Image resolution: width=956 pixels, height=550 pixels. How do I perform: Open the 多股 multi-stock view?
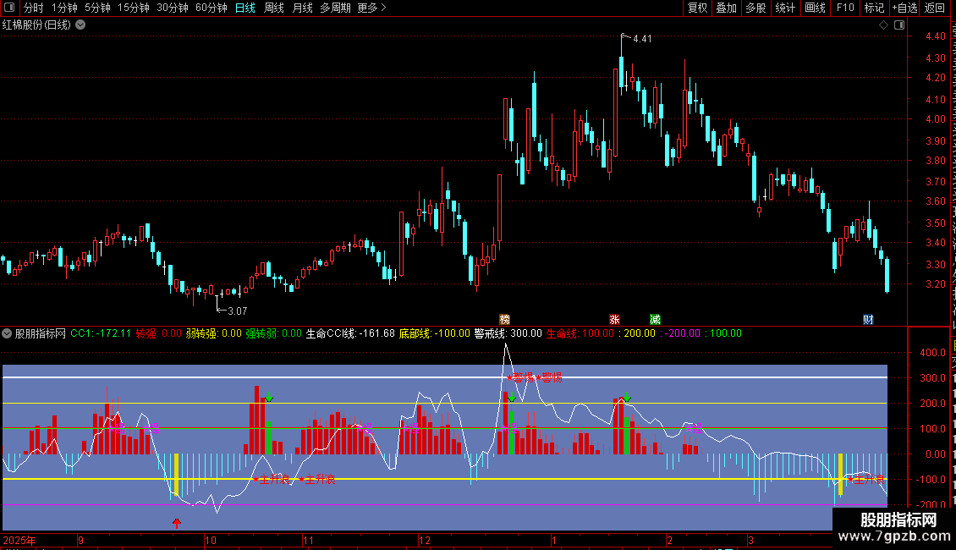pos(755,8)
